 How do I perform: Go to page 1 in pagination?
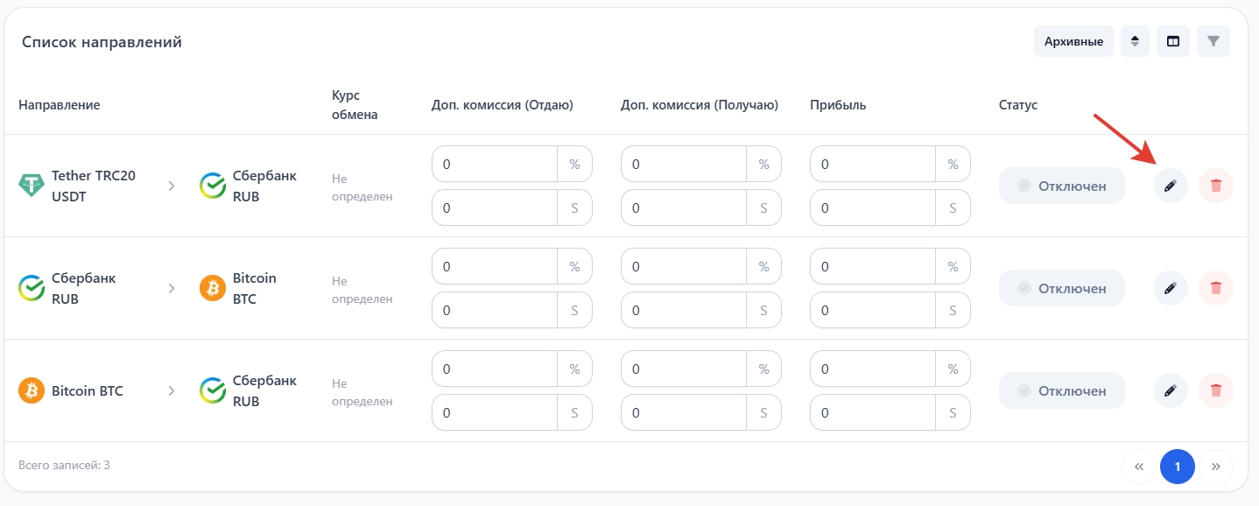tap(1177, 467)
